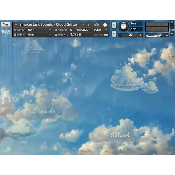Click the Smokestack Studios logo

coord(6,32)
